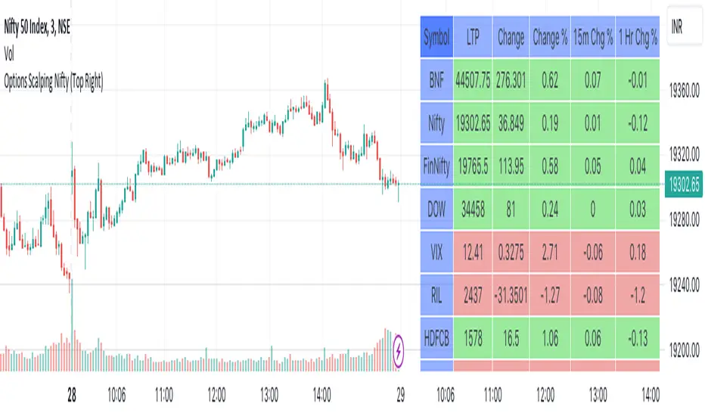Viewport: 705px width, 416px height.
Task: Click the red RIL change value -31.3501
Action: pos(511,296)
